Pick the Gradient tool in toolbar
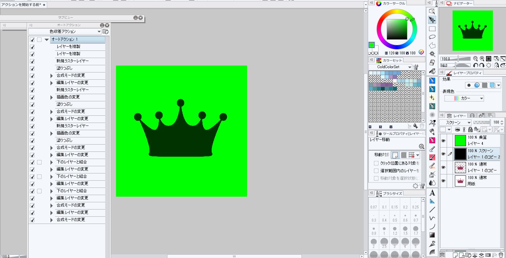This screenshot has width=506, height=258. 432,235
